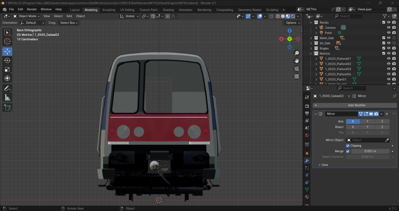The image size is (399, 211).
Task: Choose the Add Cube tool
Action: (x=7, y=108)
